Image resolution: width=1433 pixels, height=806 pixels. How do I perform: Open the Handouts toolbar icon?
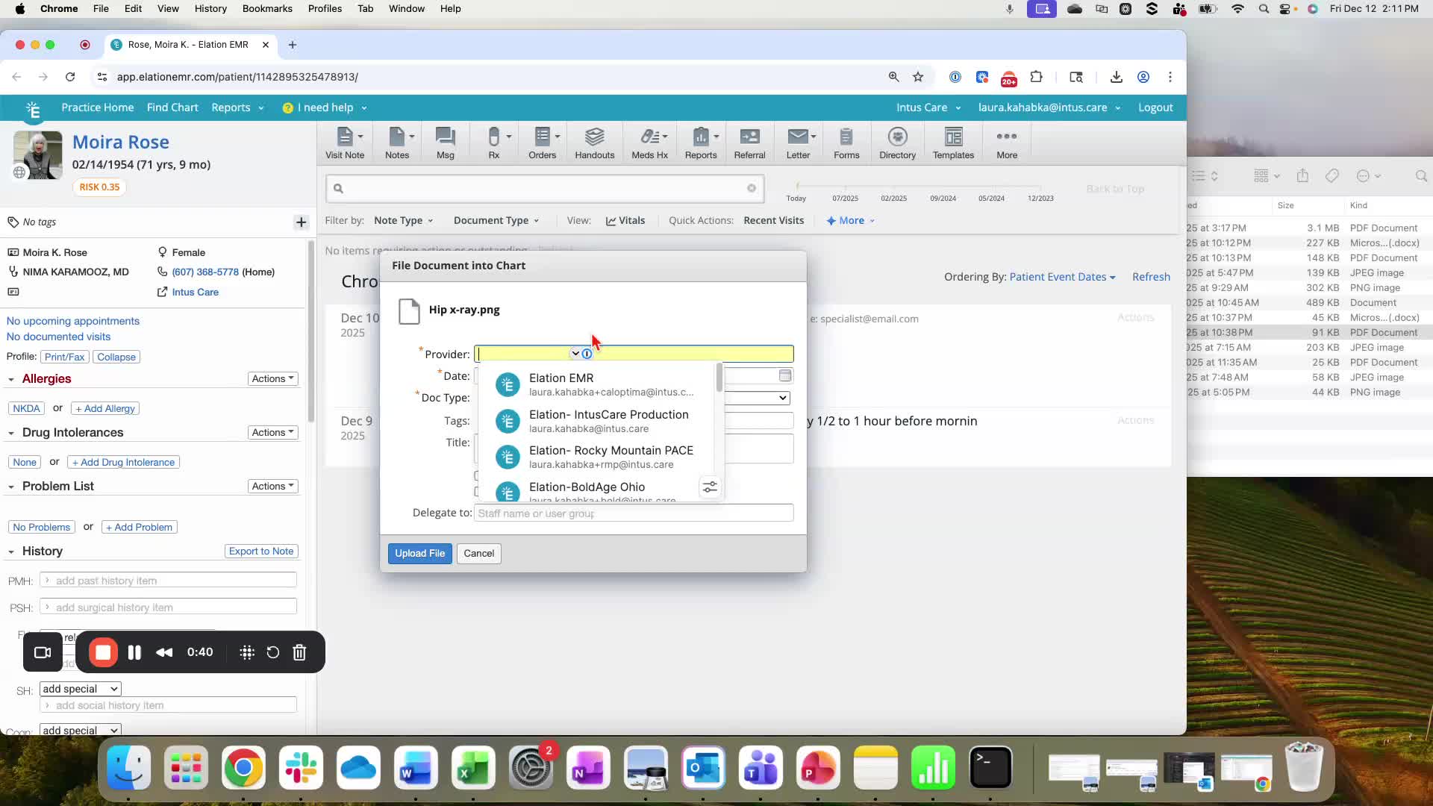pos(595,143)
